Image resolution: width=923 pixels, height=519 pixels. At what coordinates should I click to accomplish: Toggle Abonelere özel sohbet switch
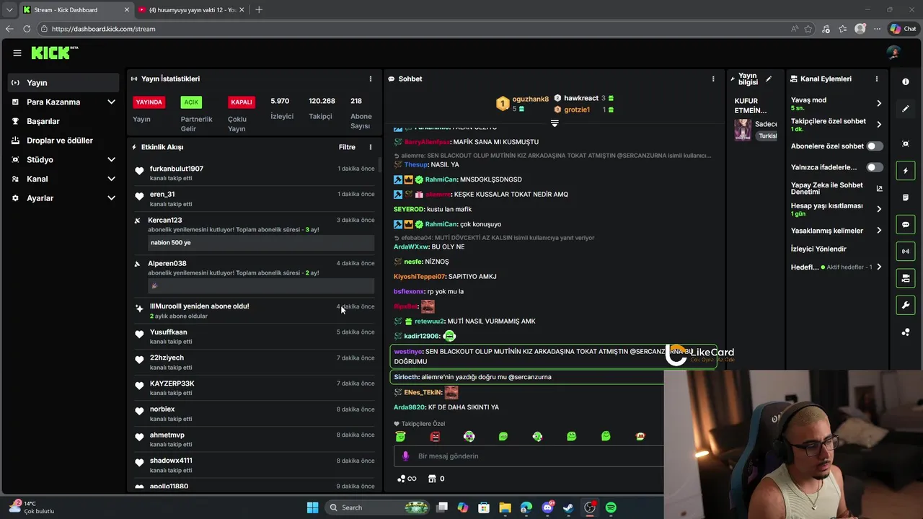(x=875, y=146)
